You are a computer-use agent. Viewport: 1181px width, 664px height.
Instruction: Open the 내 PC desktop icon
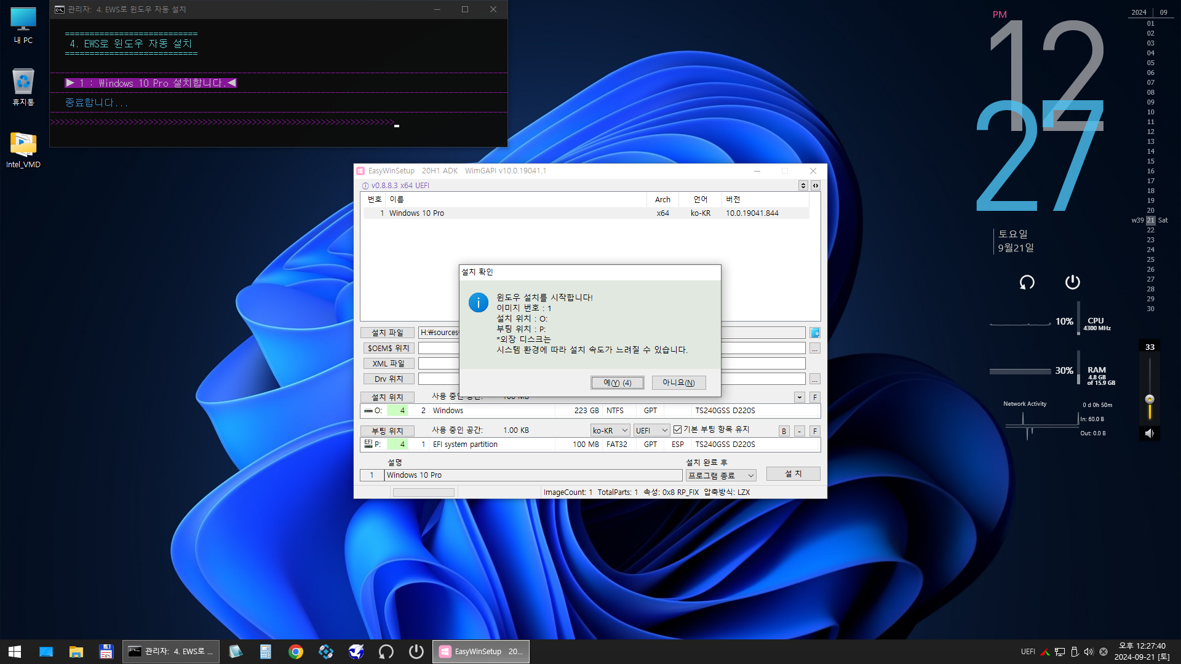pos(23,25)
